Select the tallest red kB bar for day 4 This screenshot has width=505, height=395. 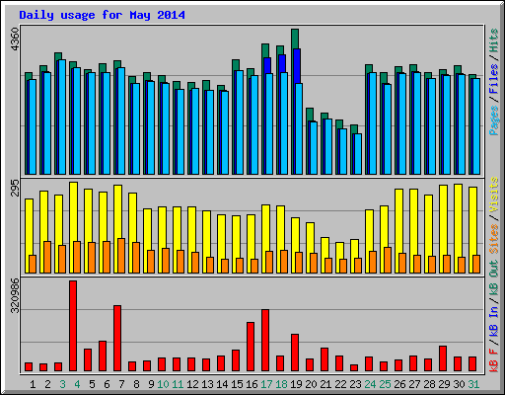click(x=73, y=326)
